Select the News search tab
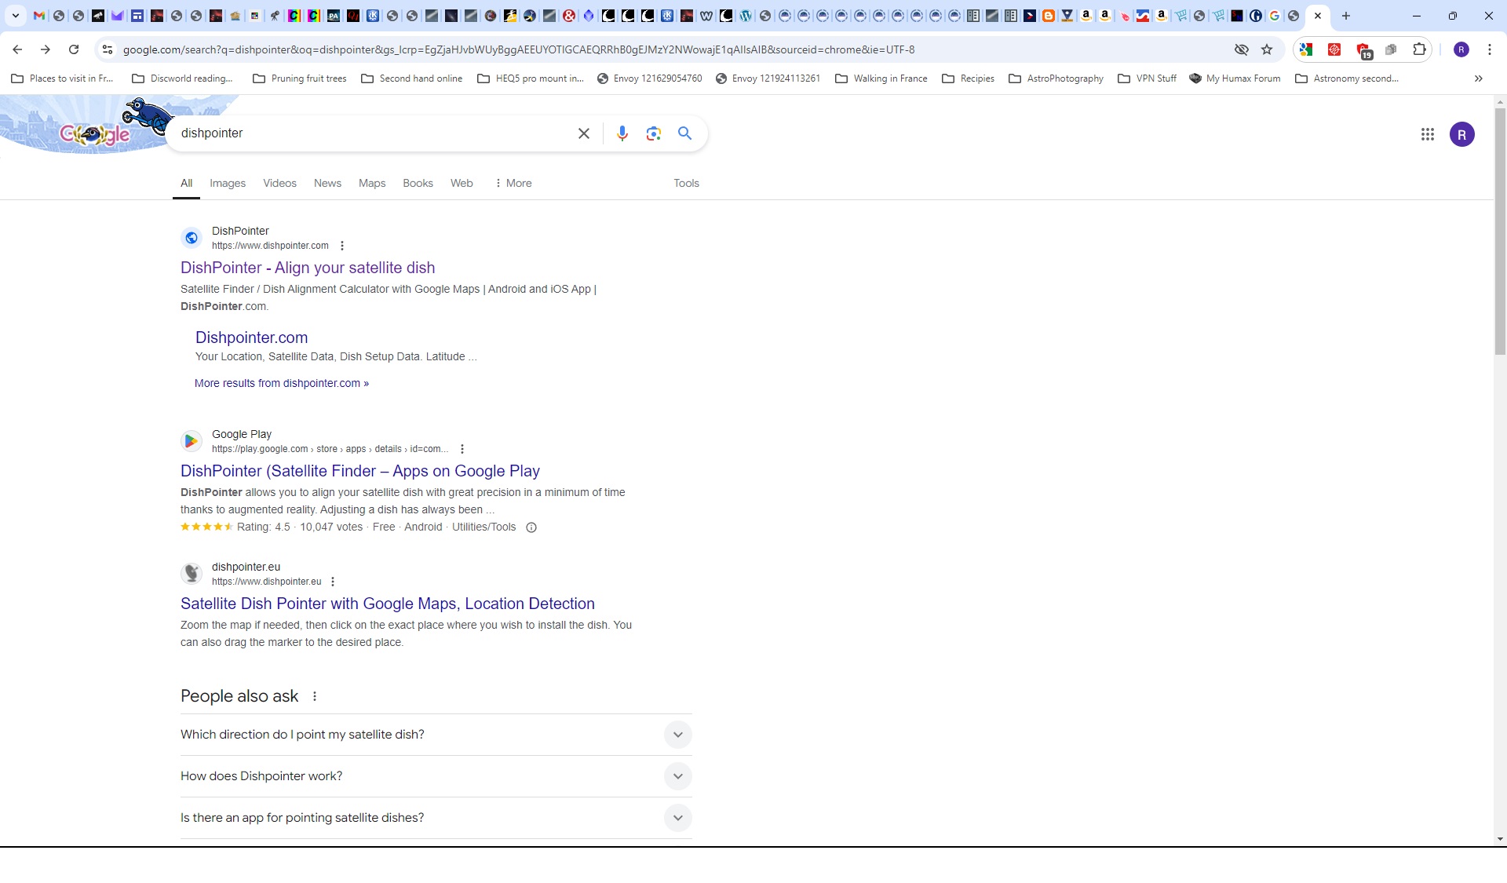Screen dimensions: 1507x883 click(x=327, y=183)
